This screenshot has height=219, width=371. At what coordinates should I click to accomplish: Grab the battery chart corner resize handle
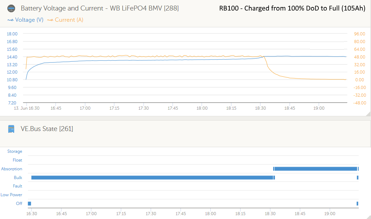click(368, 114)
